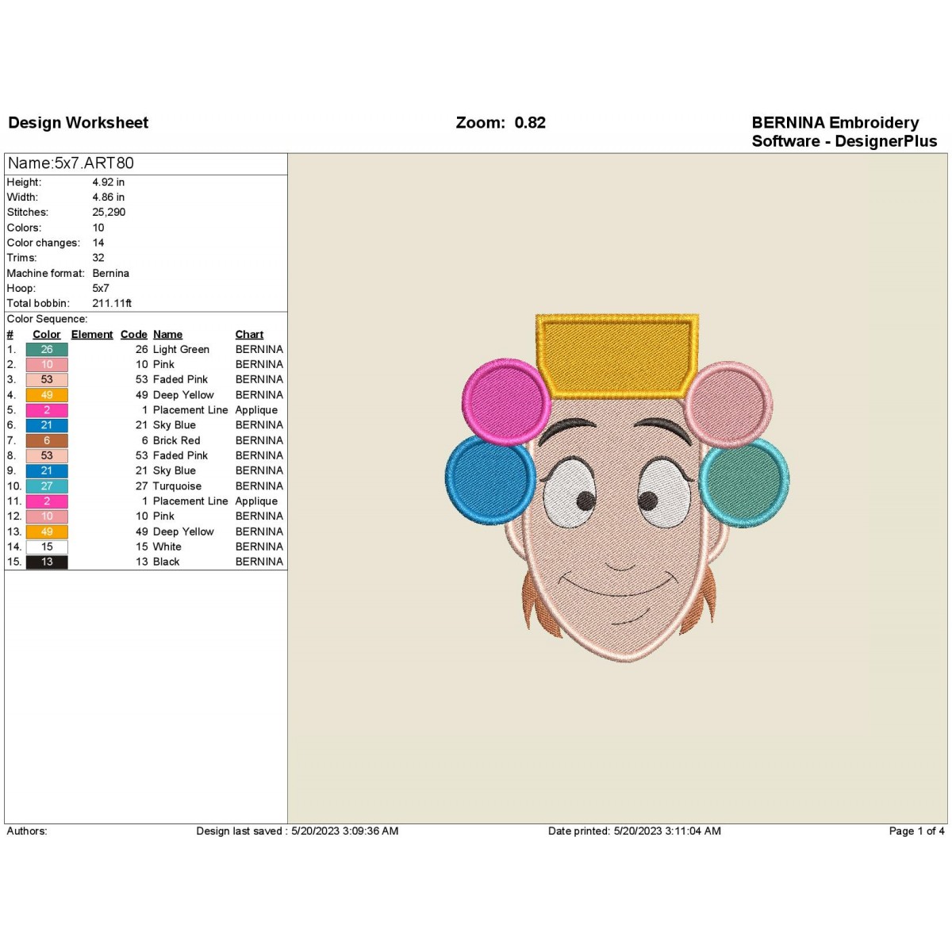Click the Sky Blue swatch in row 6

click(47, 425)
